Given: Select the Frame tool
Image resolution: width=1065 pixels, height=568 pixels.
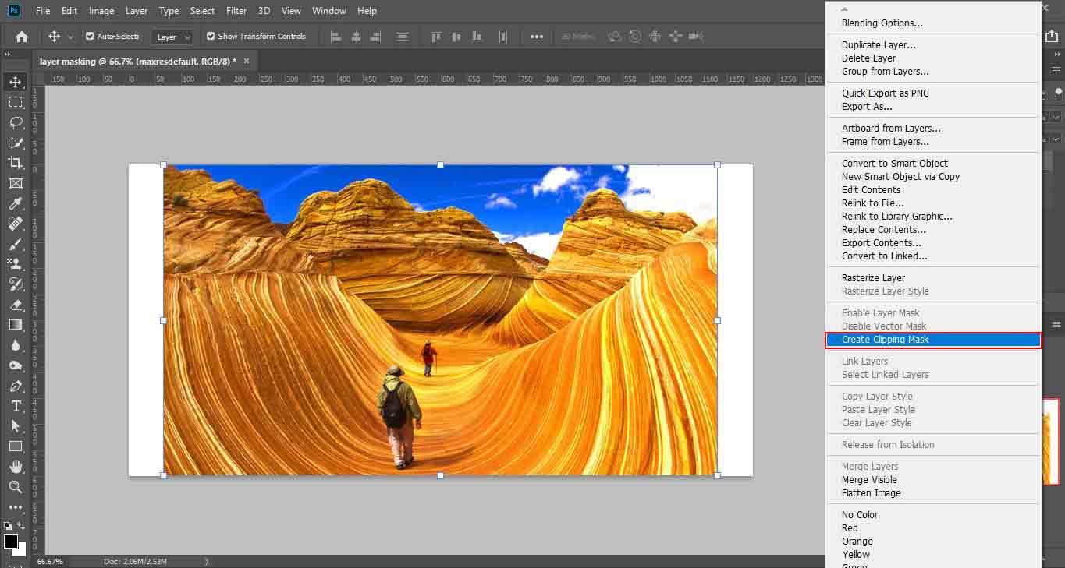Looking at the screenshot, I should click(x=16, y=183).
